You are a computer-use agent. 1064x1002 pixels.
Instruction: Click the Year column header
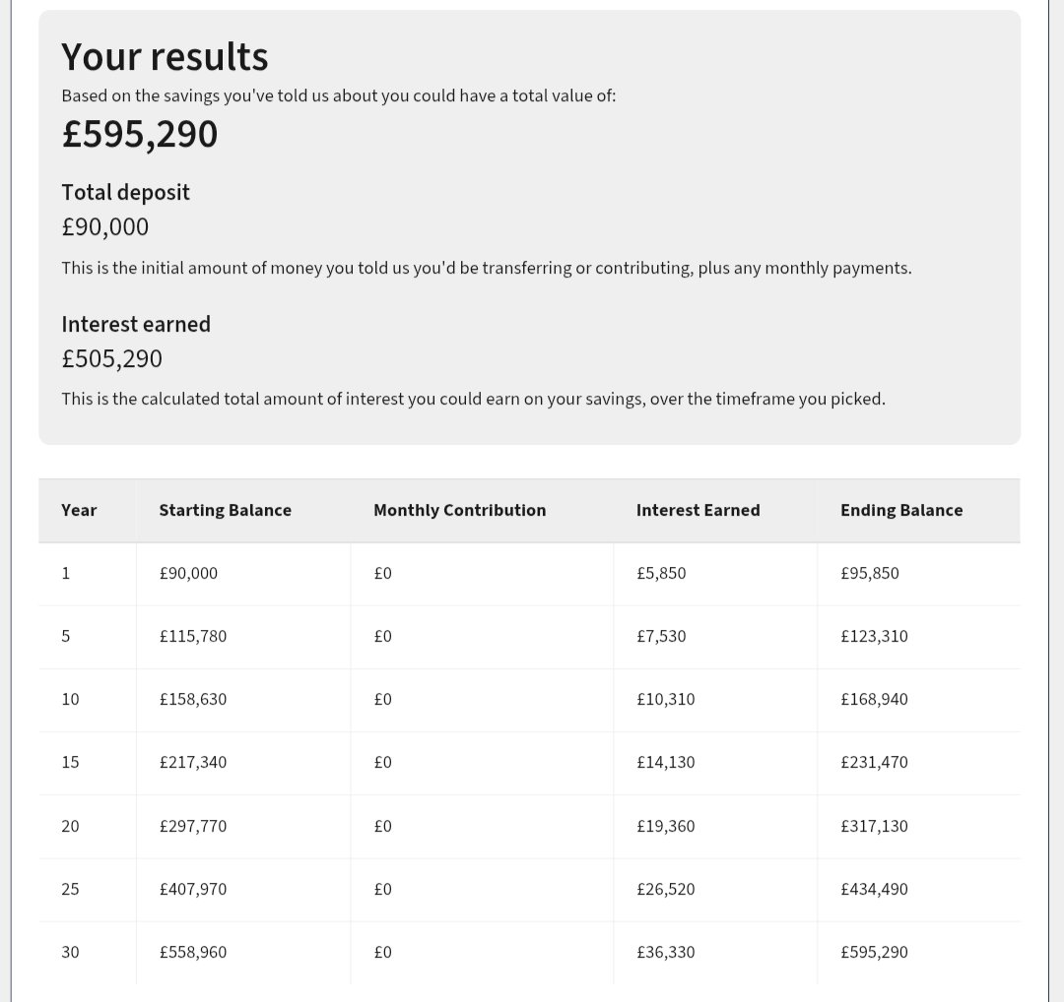(x=79, y=511)
